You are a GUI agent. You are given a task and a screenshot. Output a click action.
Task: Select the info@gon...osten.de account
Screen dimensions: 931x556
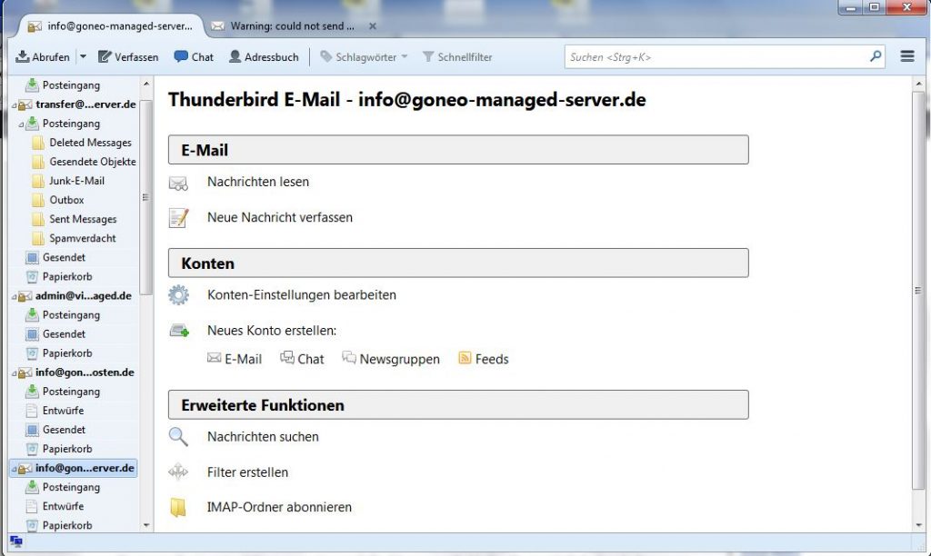pyautogui.click(x=75, y=372)
